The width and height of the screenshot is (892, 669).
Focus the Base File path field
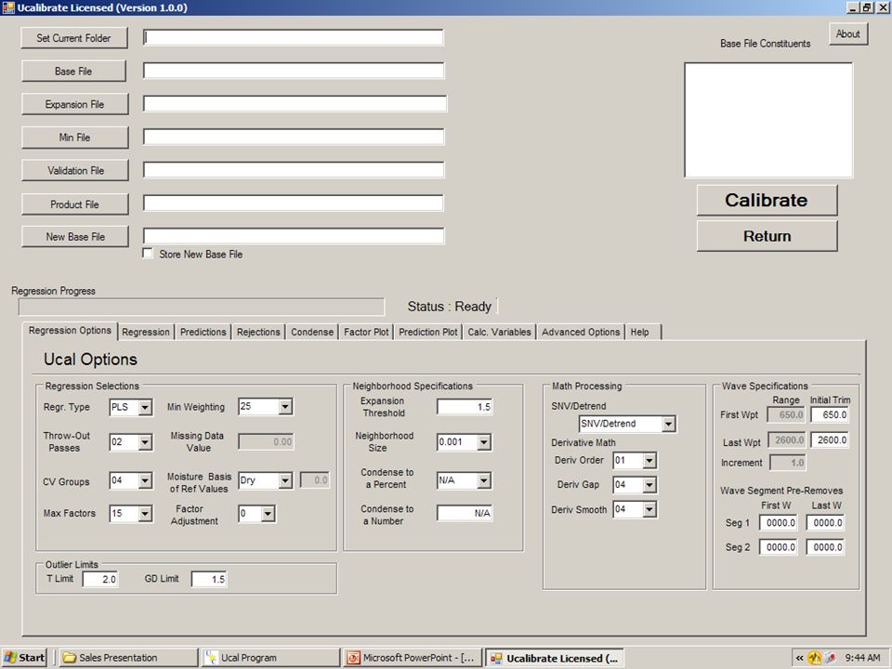[293, 71]
